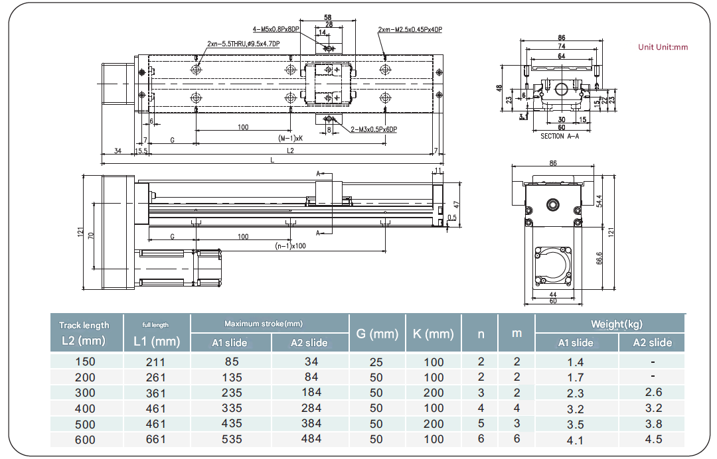The width and height of the screenshot is (717, 459).
Task: Click the 'K (mm)' column header
Action: click(x=433, y=334)
